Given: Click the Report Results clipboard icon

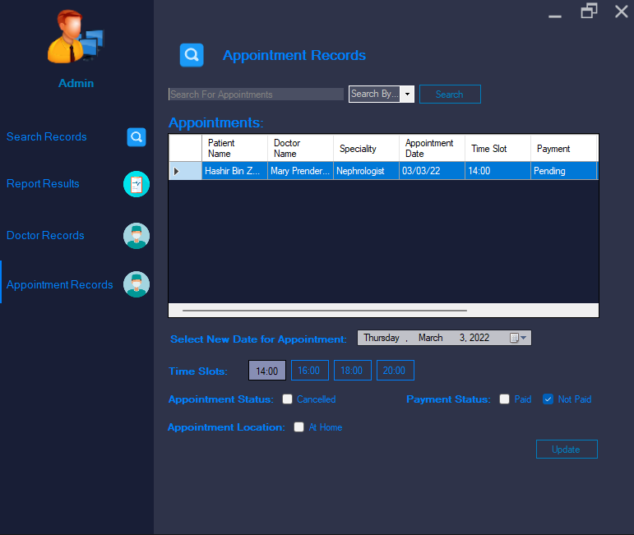Looking at the screenshot, I should 137,184.
